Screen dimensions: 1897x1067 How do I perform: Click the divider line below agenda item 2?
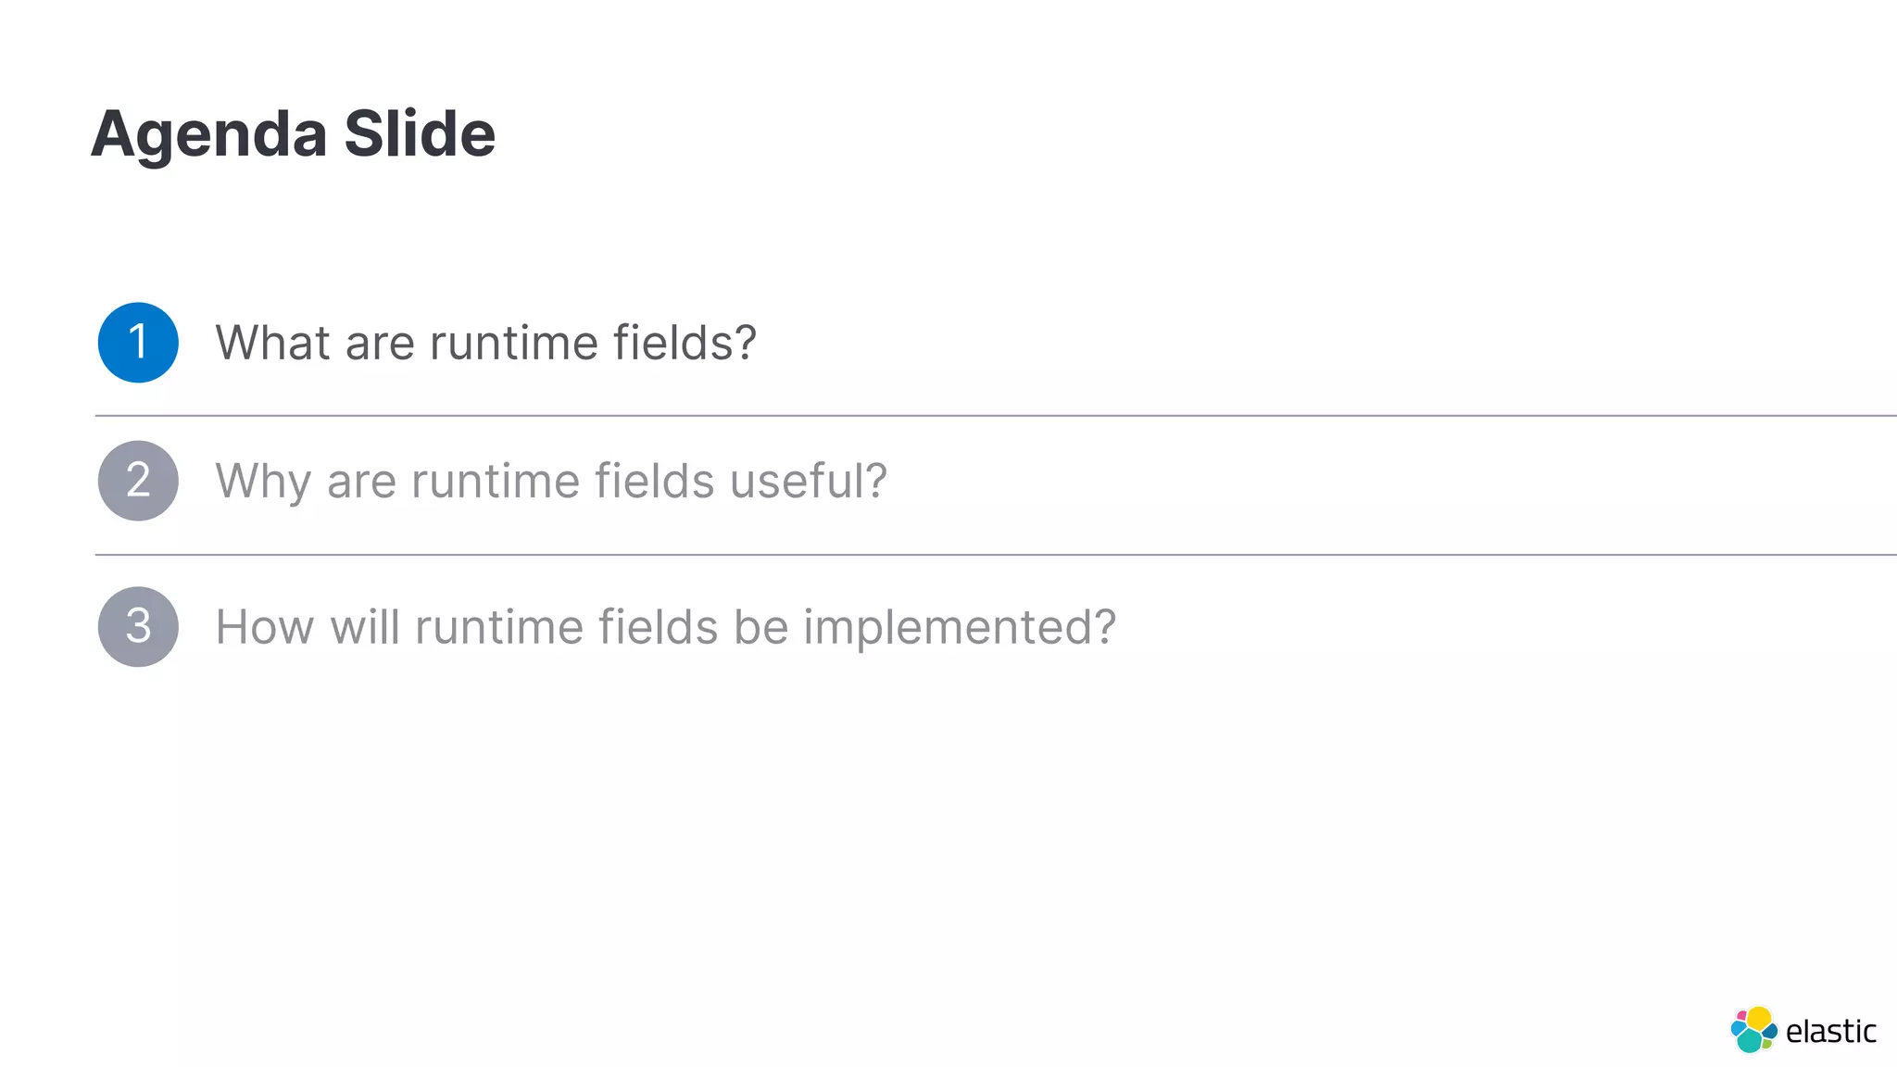996,555
